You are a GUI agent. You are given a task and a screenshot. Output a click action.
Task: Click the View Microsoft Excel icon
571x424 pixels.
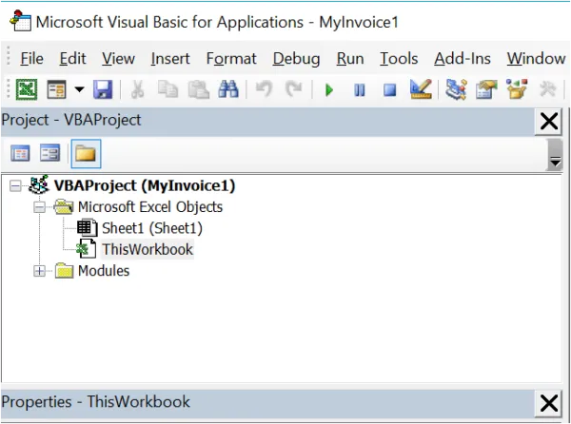[x=28, y=90]
